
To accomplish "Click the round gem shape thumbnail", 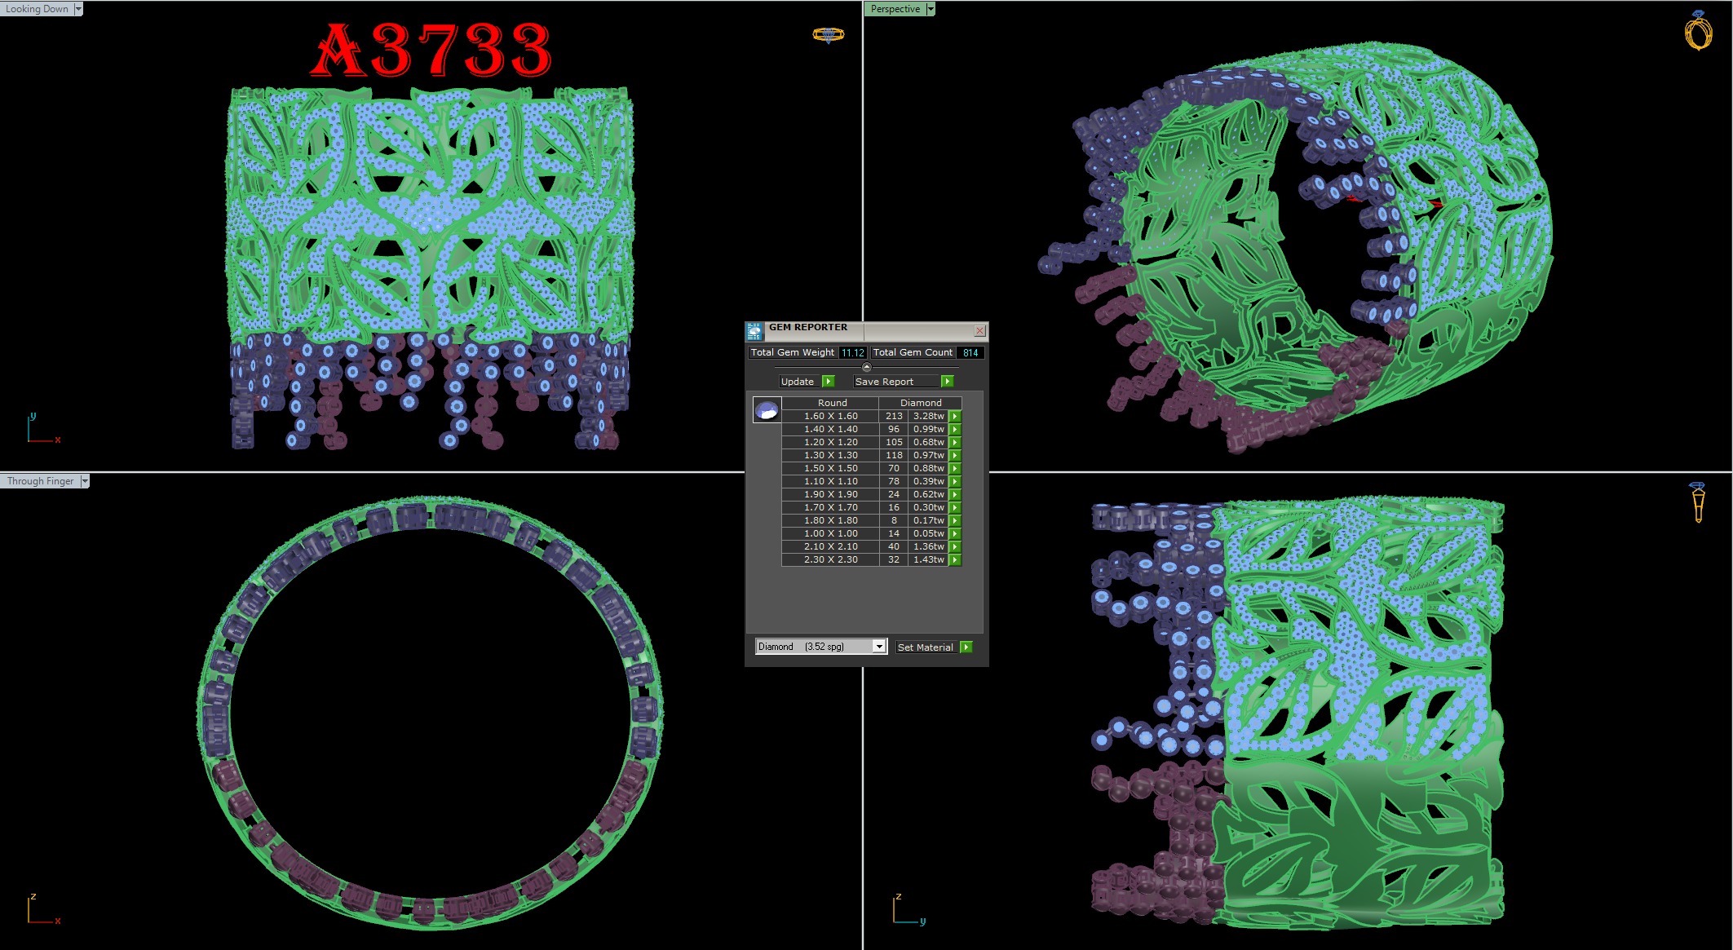I will (x=767, y=410).
